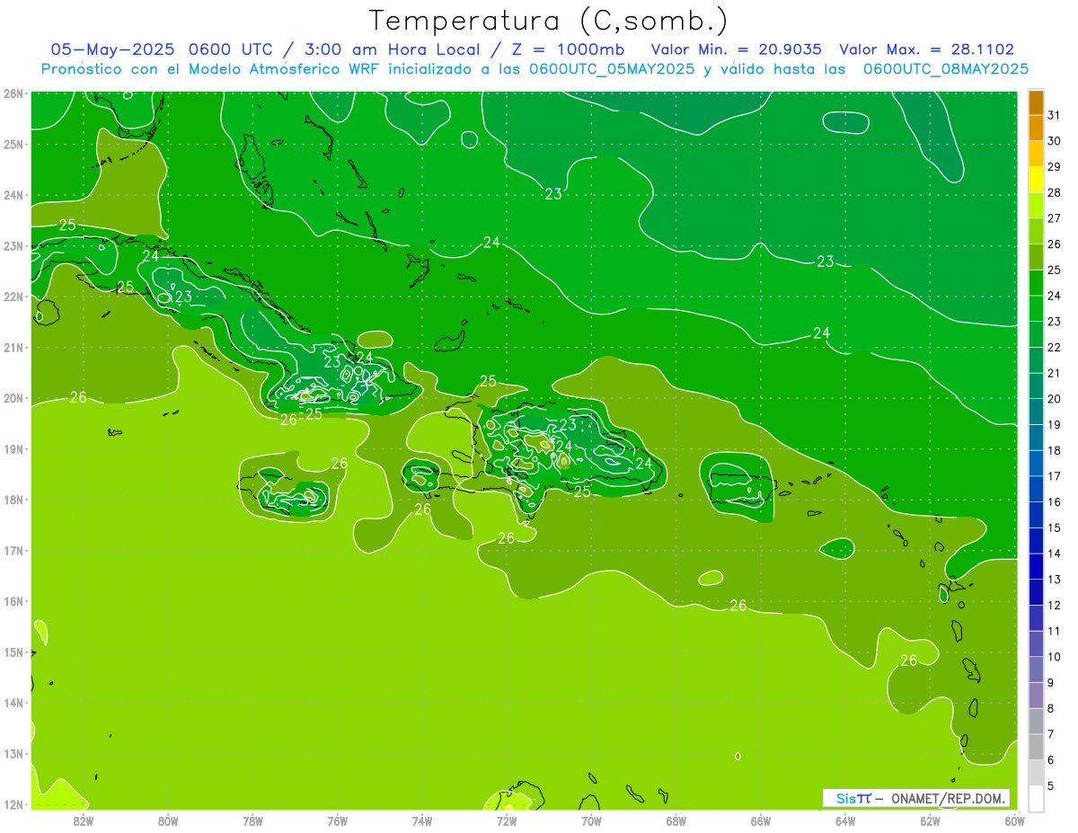Click latitude axis label "20N"

13,398
